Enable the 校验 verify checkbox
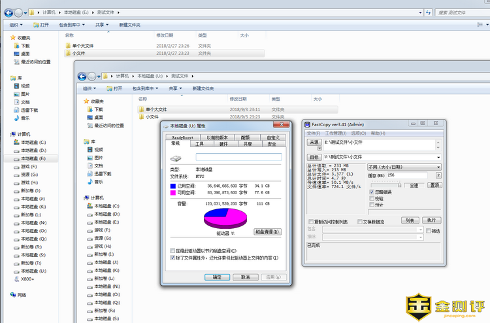Viewport: 490px width, 323px height. coord(372,198)
